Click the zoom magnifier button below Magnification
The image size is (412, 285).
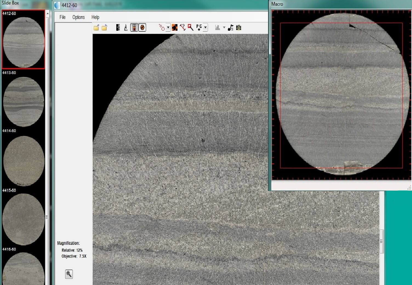[69, 274]
